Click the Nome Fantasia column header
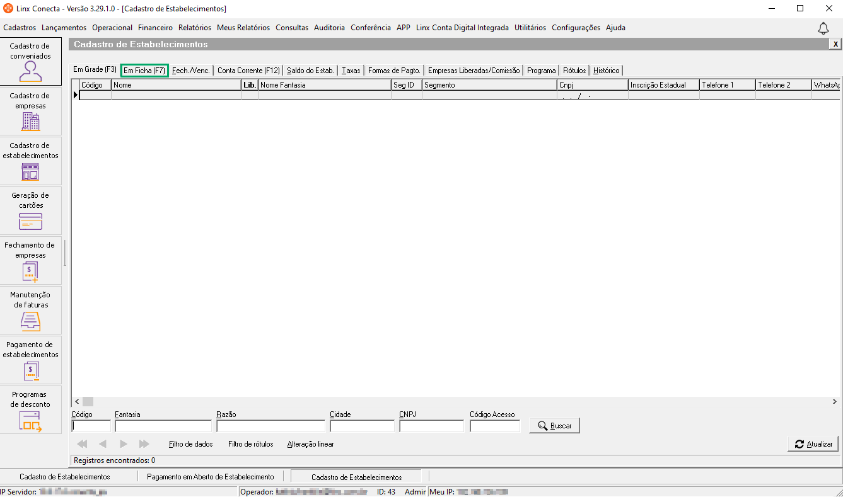The width and height of the screenshot is (843, 497). click(x=325, y=85)
